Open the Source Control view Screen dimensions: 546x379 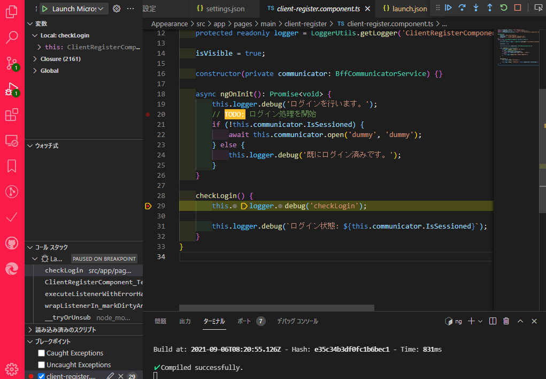click(12, 63)
